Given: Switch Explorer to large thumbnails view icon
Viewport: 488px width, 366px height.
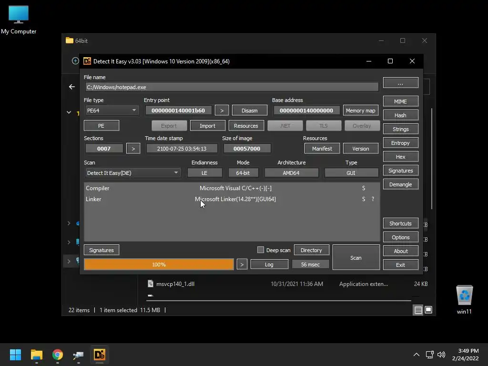Looking at the screenshot, I should 428,310.
